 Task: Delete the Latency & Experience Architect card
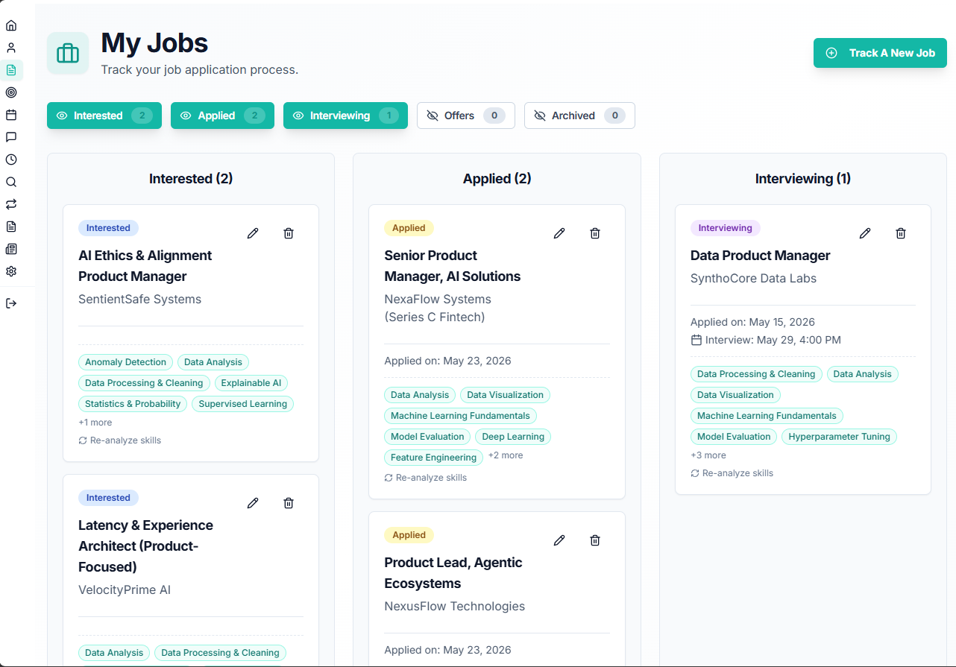tap(289, 503)
